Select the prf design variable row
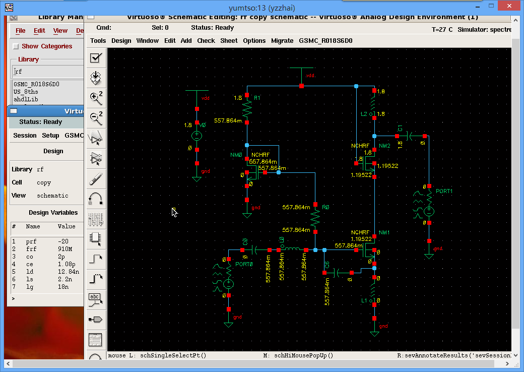 coord(47,241)
